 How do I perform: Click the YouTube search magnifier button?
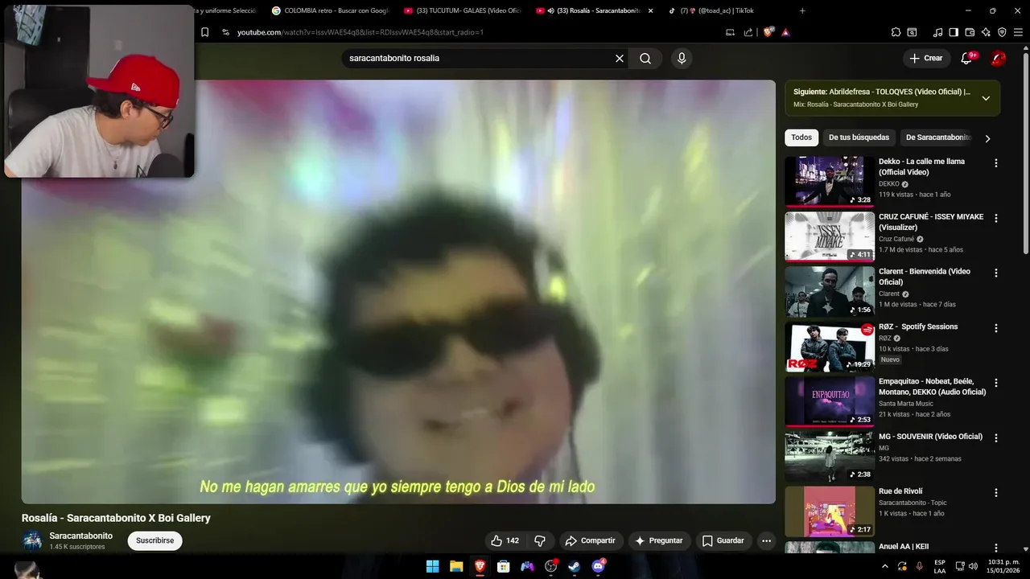click(x=645, y=58)
